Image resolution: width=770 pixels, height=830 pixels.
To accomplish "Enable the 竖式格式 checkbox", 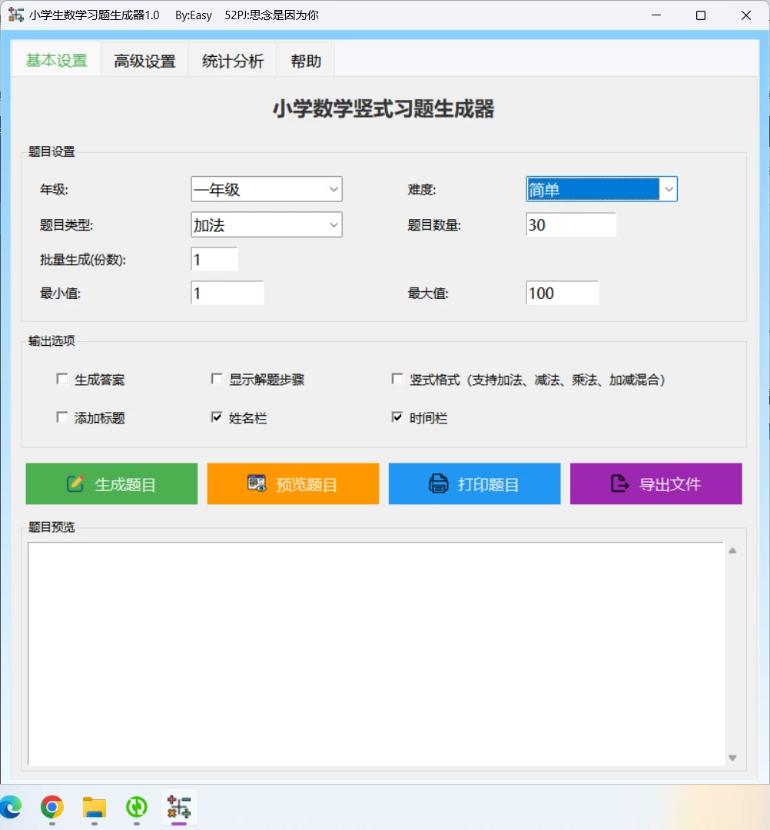I will coord(397,379).
